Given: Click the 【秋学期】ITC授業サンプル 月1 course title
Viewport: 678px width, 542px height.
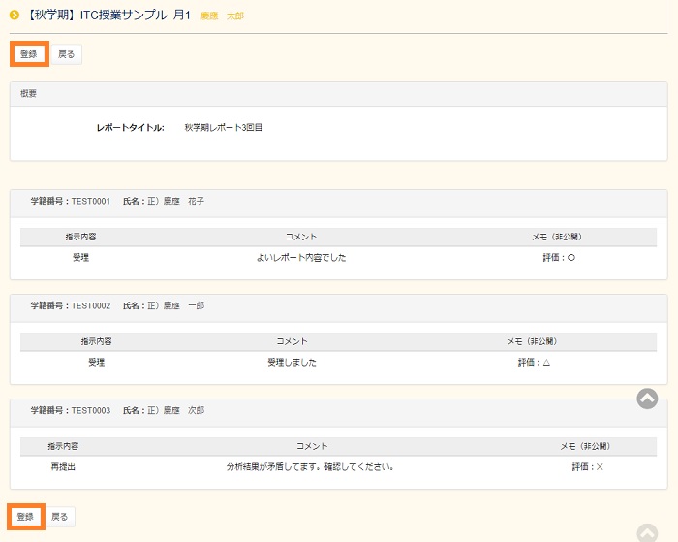Looking at the screenshot, I should 108,16.
